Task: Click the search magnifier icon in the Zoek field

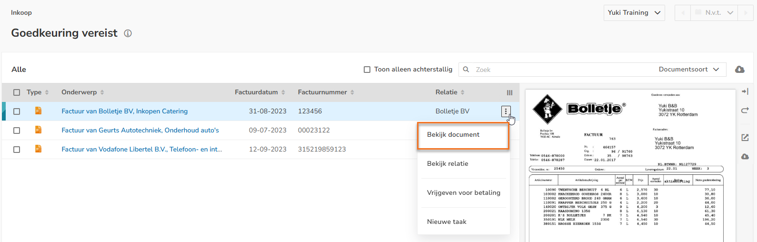Action: 466,70
